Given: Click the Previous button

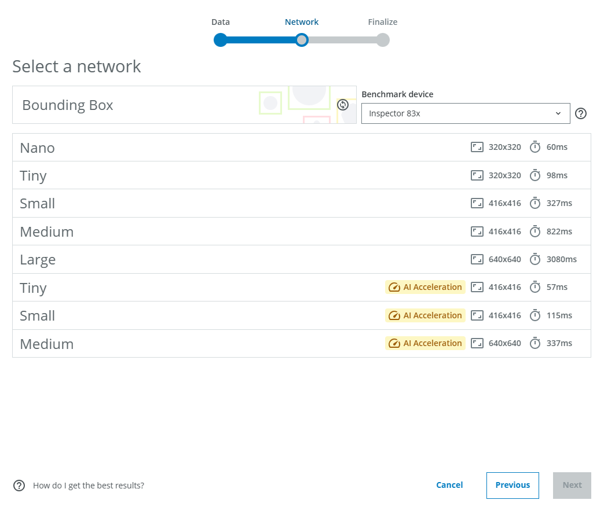Looking at the screenshot, I should coord(513,486).
